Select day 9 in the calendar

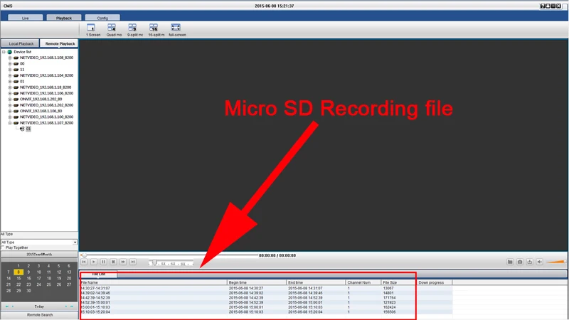click(28, 272)
